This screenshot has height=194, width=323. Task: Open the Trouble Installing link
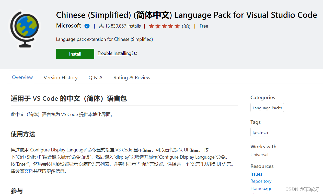pos(115,53)
